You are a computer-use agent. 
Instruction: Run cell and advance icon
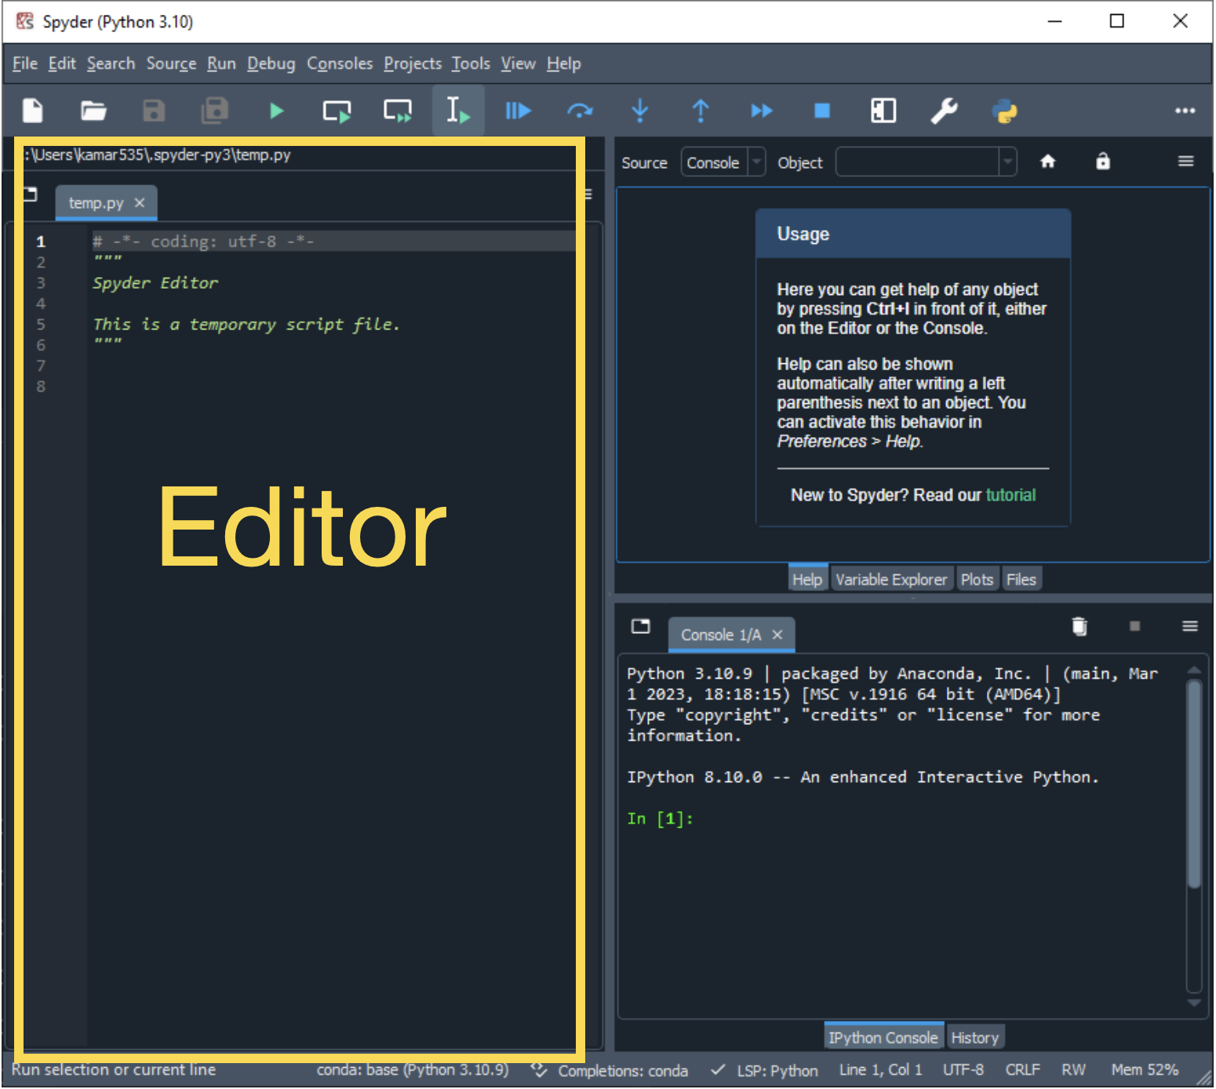(x=398, y=111)
